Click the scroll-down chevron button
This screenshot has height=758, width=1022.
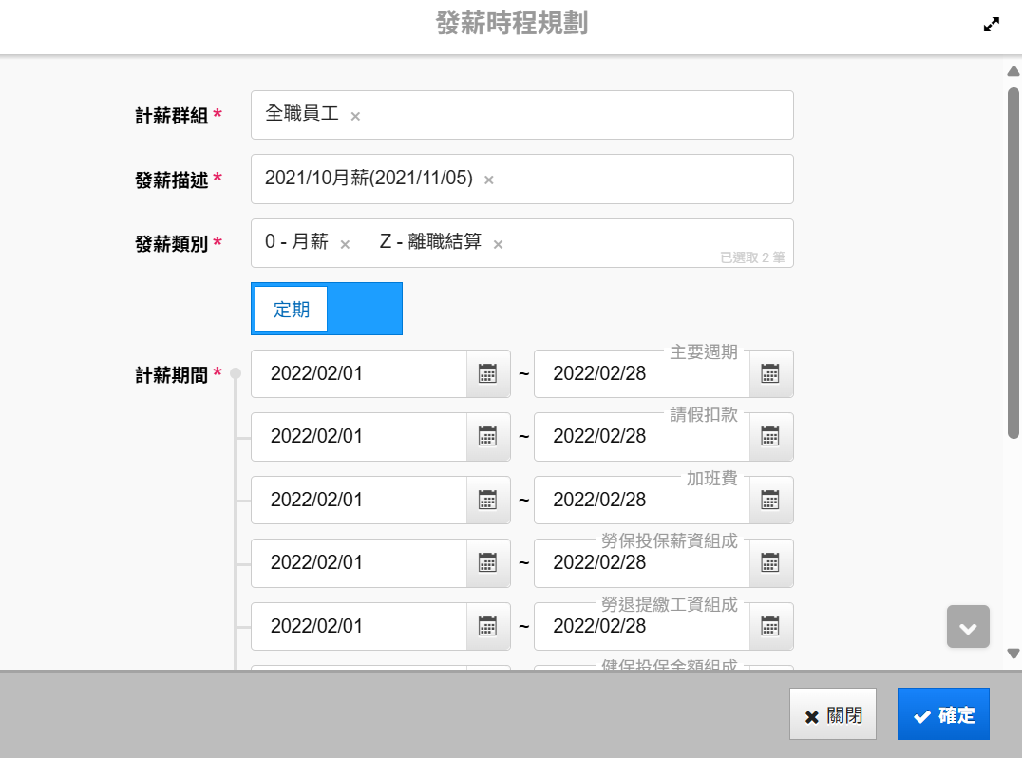point(968,627)
